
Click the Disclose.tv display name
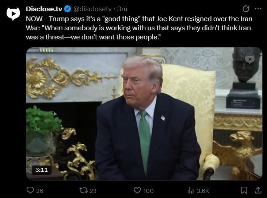coord(44,9)
